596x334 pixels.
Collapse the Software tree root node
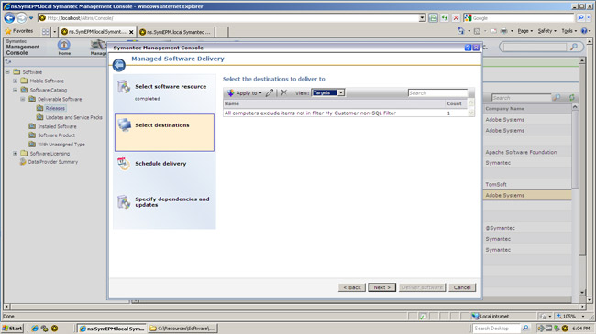7,71
